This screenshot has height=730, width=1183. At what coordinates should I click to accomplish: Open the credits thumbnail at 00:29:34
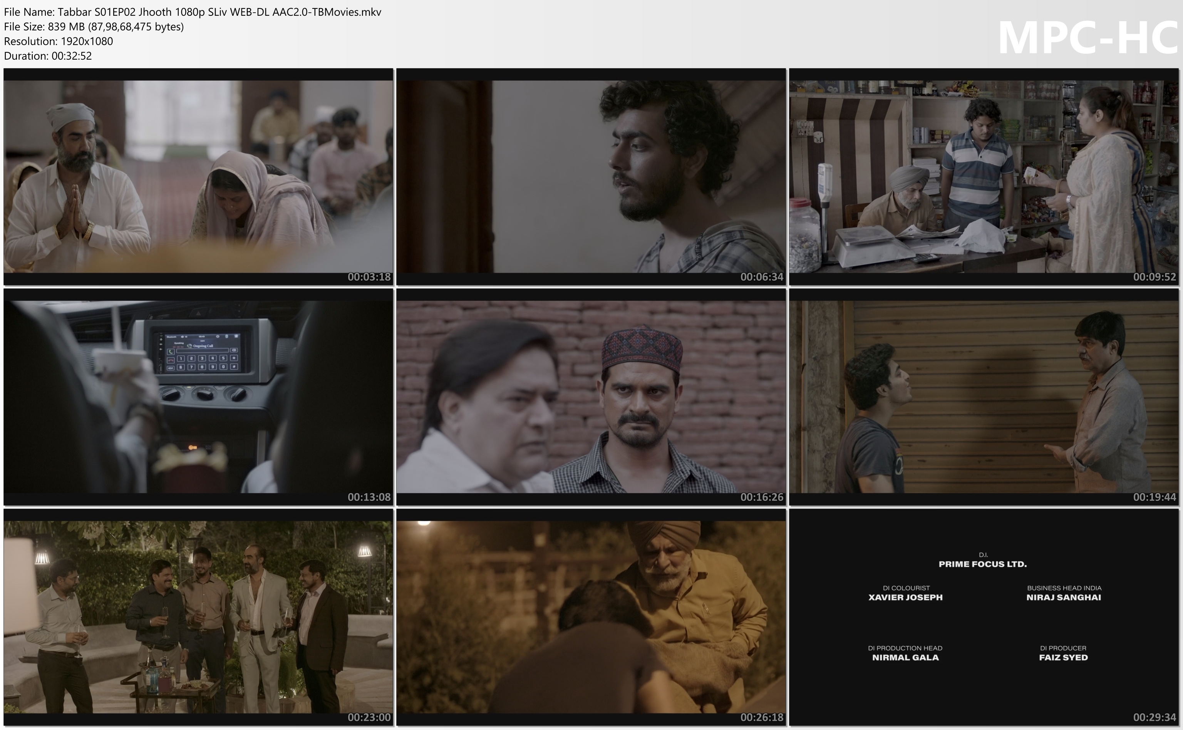[984, 617]
